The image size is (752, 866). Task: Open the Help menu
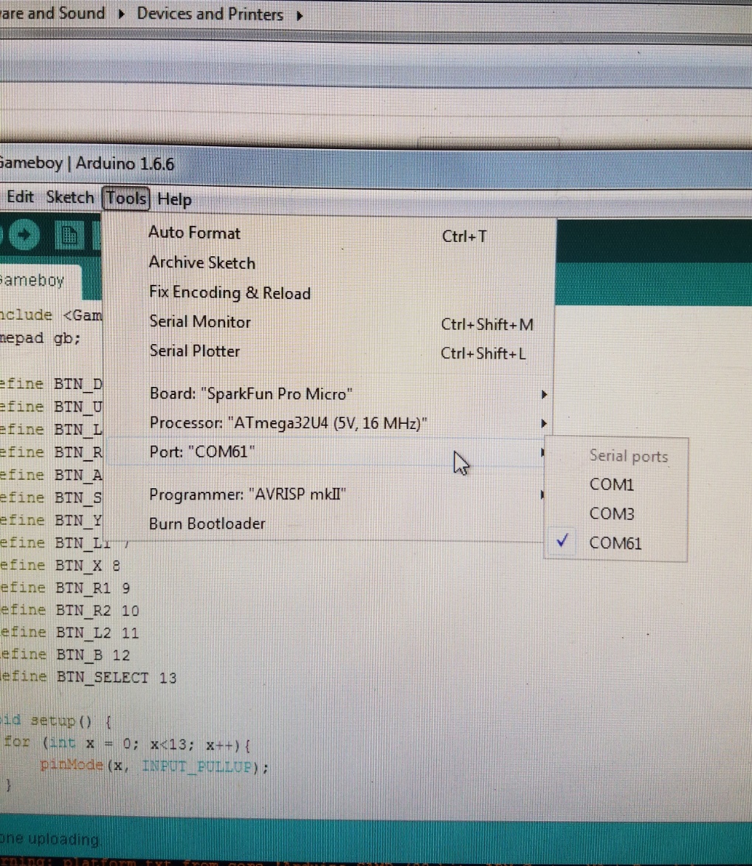coord(174,199)
